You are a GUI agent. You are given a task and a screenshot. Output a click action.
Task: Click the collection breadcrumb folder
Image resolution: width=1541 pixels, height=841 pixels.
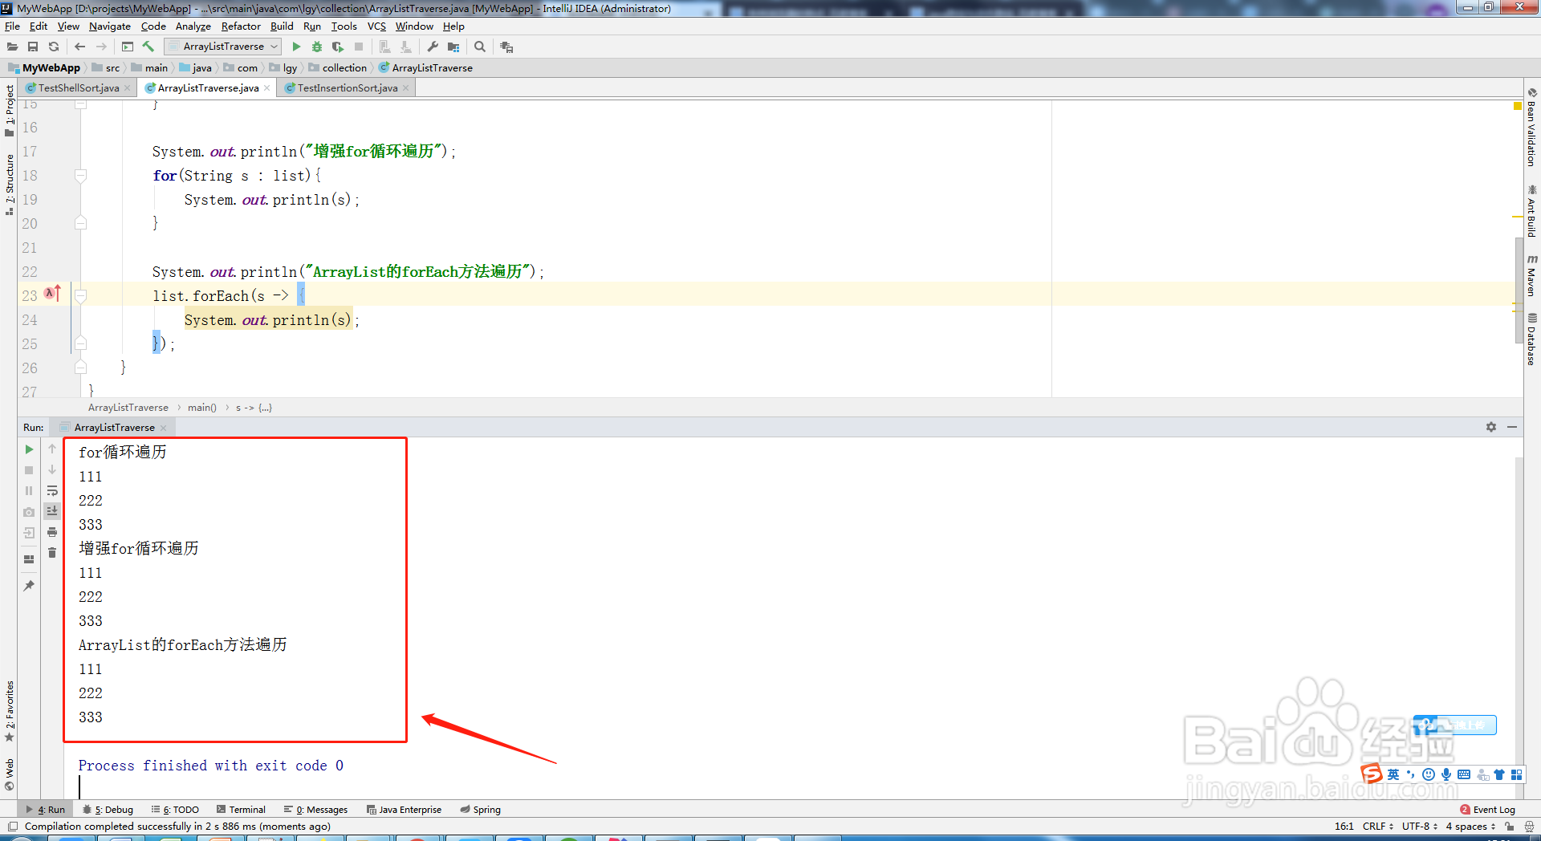(337, 68)
